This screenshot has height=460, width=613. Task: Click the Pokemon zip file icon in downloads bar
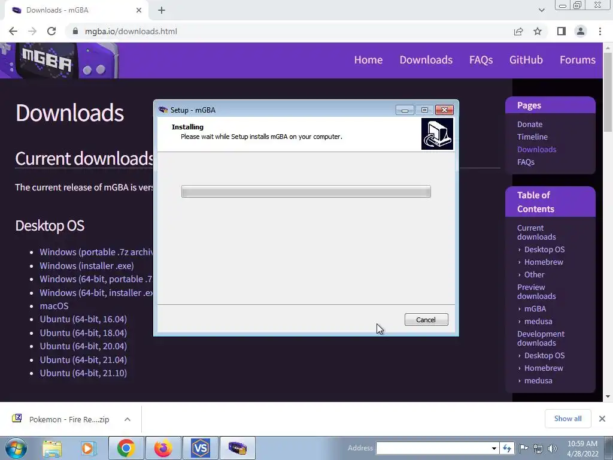tap(17, 419)
